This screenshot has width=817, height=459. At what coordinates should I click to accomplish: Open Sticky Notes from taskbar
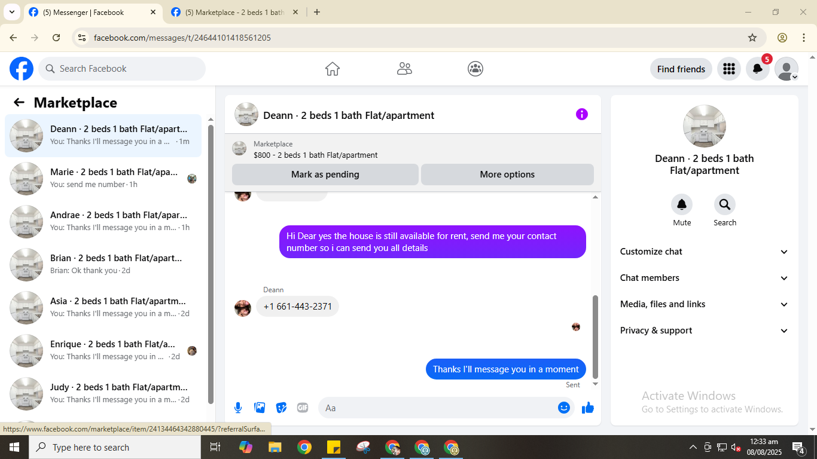(x=334, y=447)
